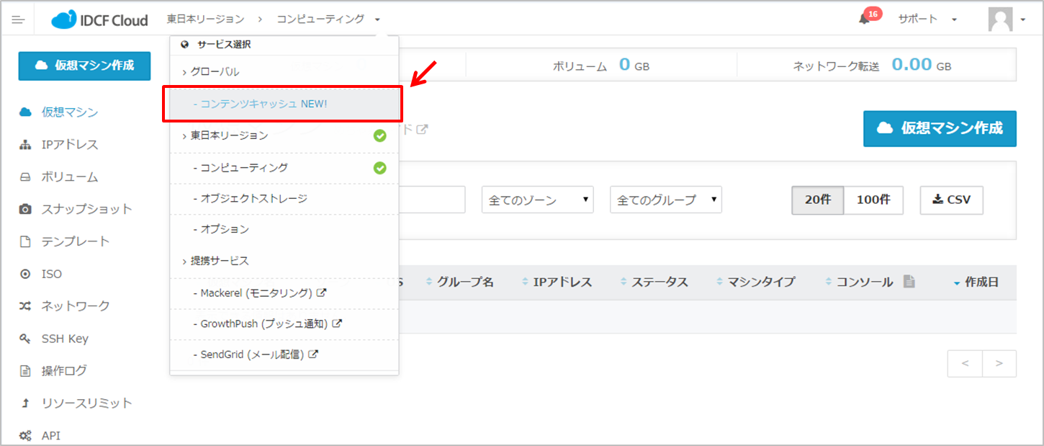Expand the 全てのゾーン dropdown
Screen dimensions: 1044x446
(x=537, y=200)
